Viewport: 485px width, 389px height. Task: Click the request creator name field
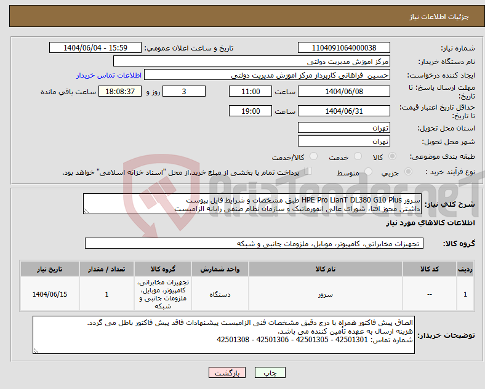pos(267,75)
